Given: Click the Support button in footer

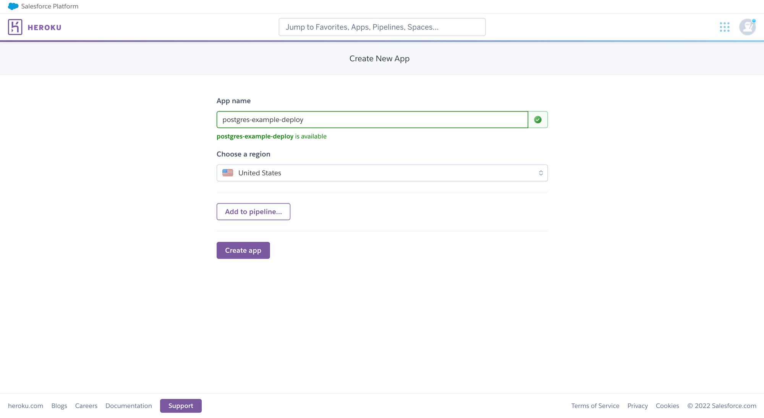Looking at the screenshot, I should coord(181,406).
